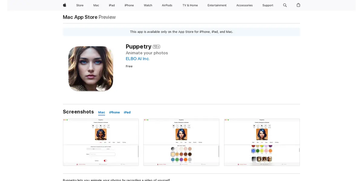Open the AirPods menu item

click(167, 5)
